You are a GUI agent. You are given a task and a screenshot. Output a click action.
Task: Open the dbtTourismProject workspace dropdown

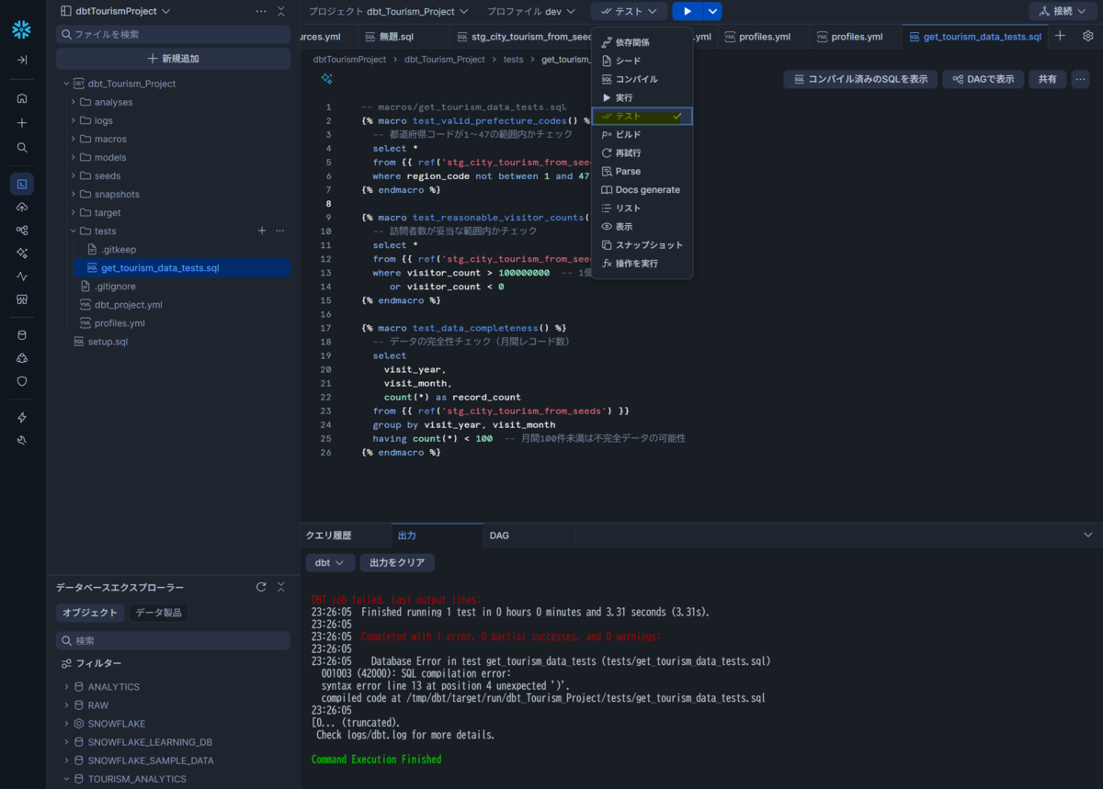coord(114,11)
